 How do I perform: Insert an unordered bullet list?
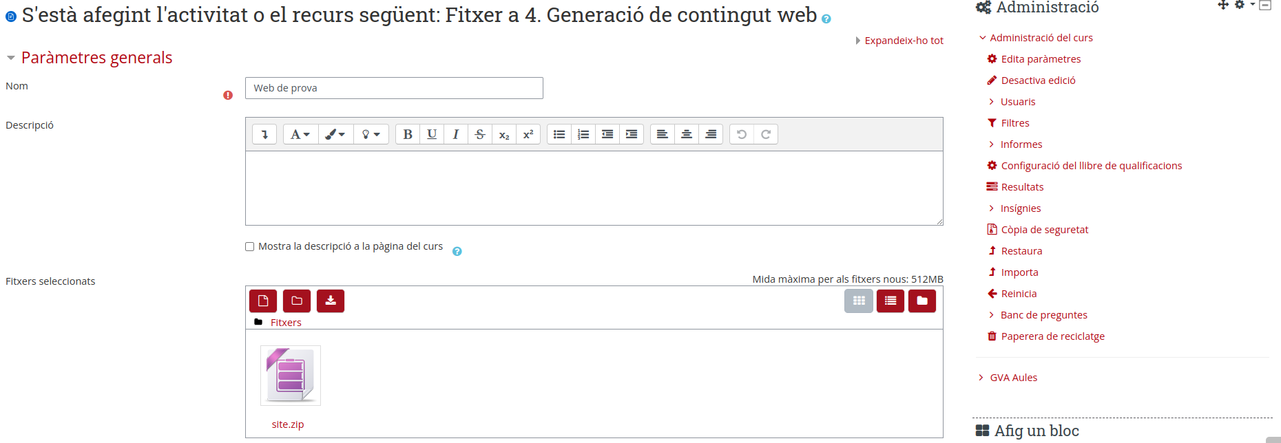click(559, 134)
